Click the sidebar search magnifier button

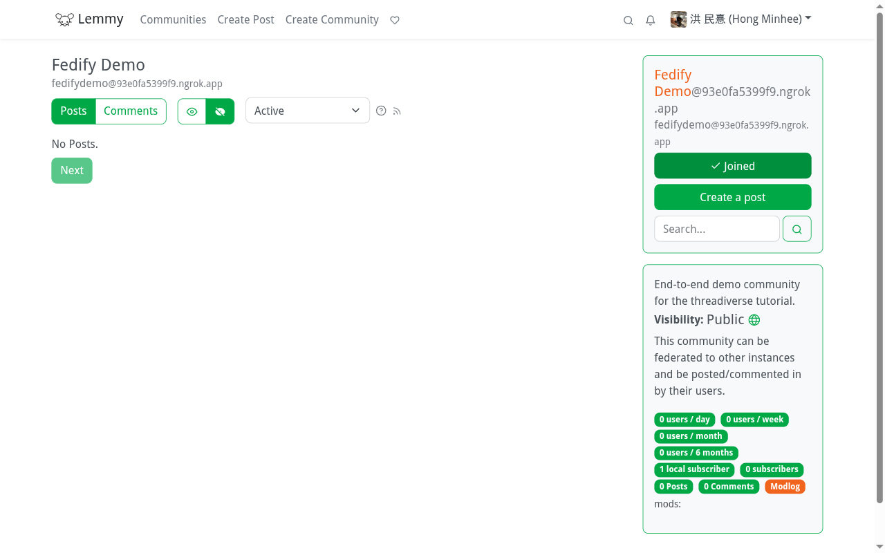pos(796,229)
